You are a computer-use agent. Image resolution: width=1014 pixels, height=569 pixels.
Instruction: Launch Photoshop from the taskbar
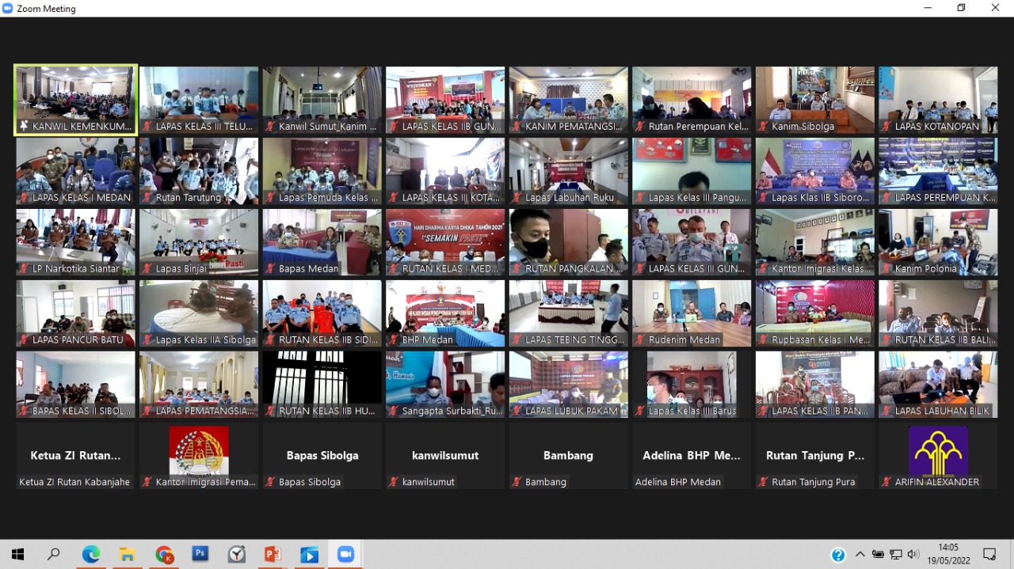click(x=200, y=555)
